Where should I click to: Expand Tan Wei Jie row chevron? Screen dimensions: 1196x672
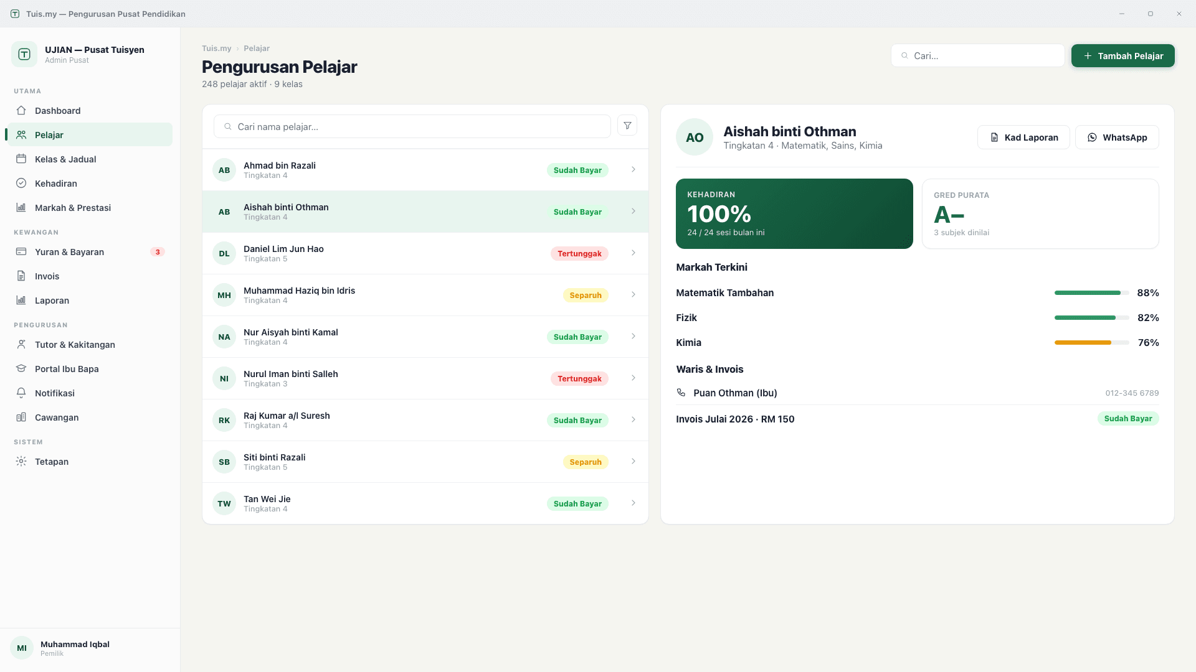[633, 503]
